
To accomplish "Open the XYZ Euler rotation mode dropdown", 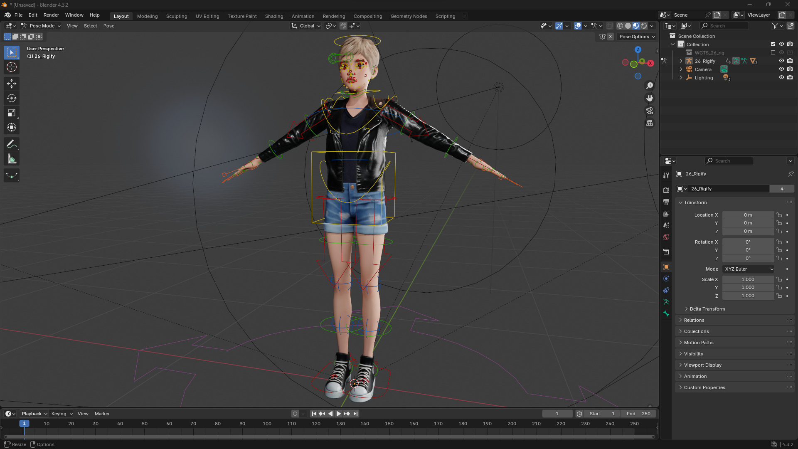I will point(748,269).
